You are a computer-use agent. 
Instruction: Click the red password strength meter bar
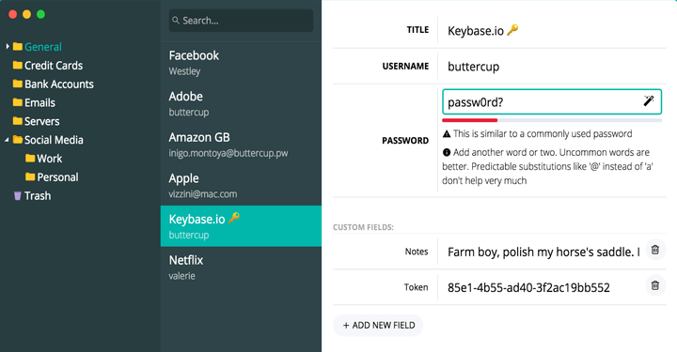pyautogui.click(x=470, y=120)
